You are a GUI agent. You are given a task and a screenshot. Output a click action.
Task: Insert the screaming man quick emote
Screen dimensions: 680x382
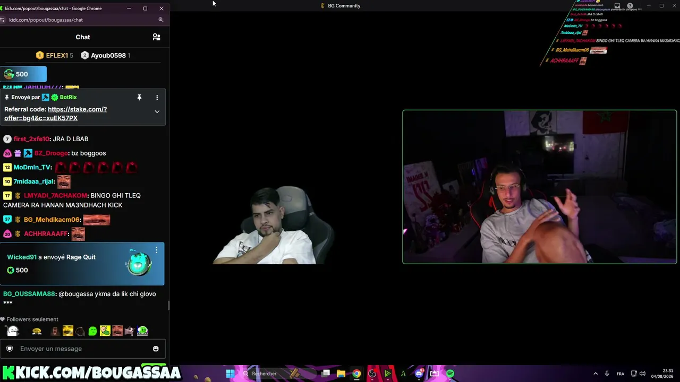55,332
